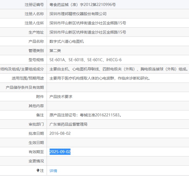The width and height of the screenshot is (189, 177).
Task: Click the 管理类别 label
Action: point(36,51)
